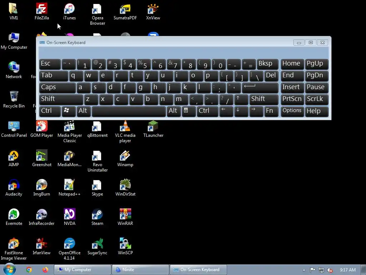Select the VLC media player icon

125,132
